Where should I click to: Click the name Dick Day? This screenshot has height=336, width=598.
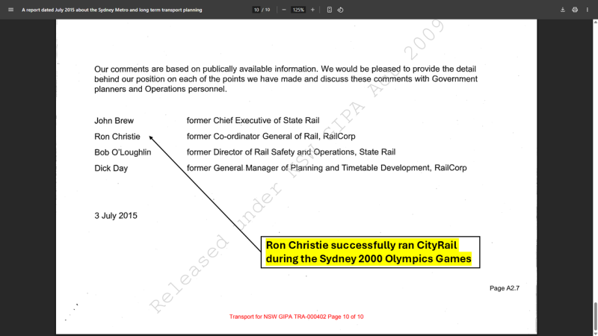pyautogui.click(x=111, y=169)
